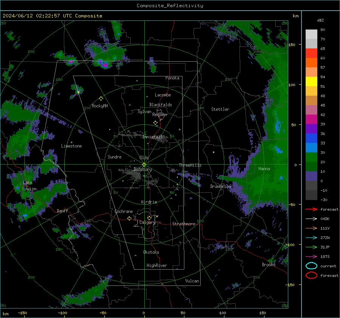
Task: Click the Vulcan town label
Action: click(192, 281)
